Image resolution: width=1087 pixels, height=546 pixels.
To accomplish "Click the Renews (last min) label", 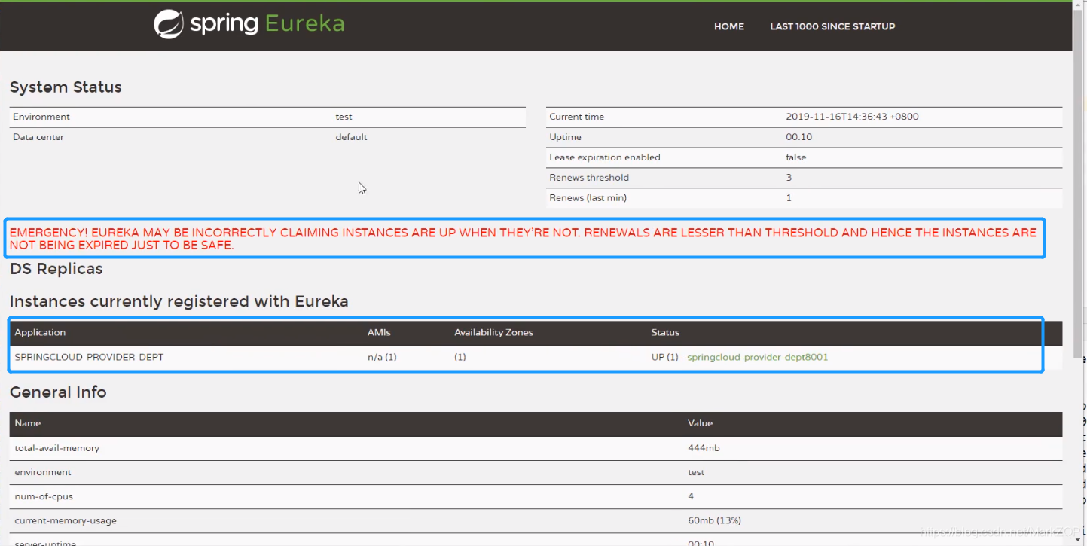I will tap(588, 198).
